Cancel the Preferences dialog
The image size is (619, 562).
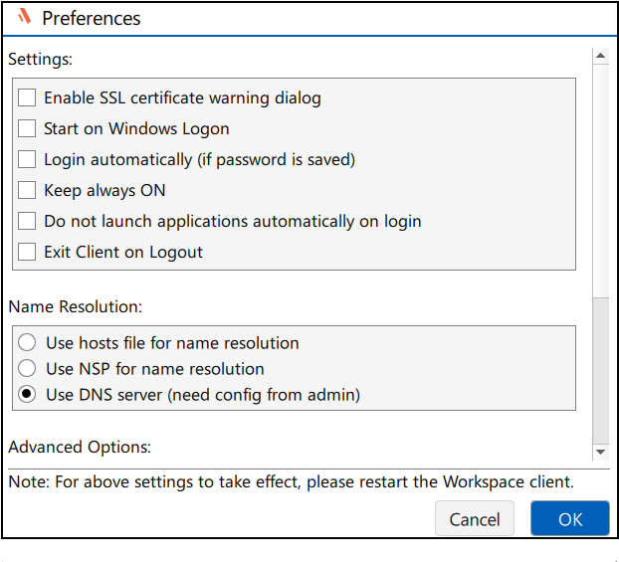coord(475,518)
